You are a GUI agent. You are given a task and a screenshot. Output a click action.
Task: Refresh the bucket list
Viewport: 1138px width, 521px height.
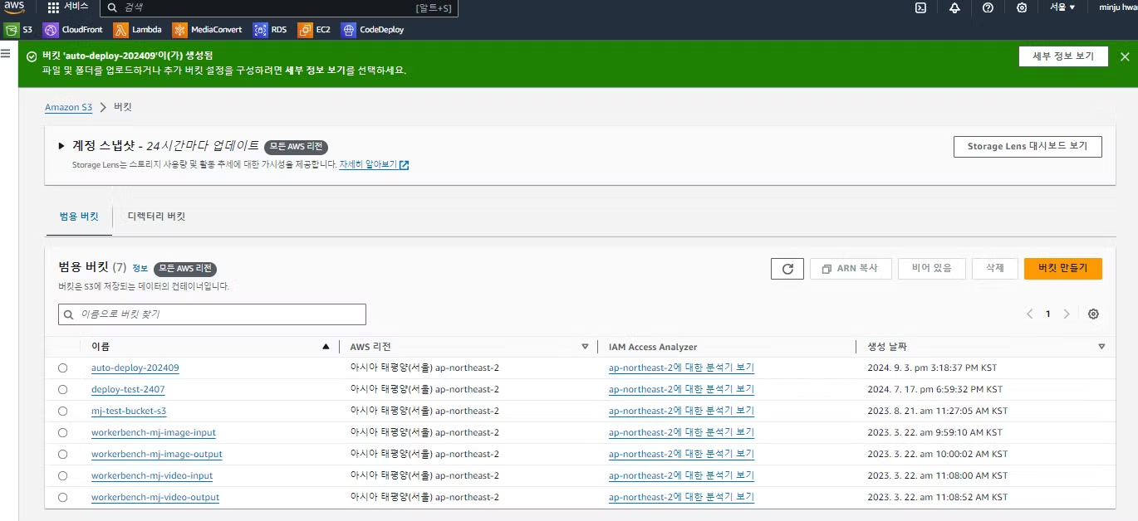click(787, 268)
